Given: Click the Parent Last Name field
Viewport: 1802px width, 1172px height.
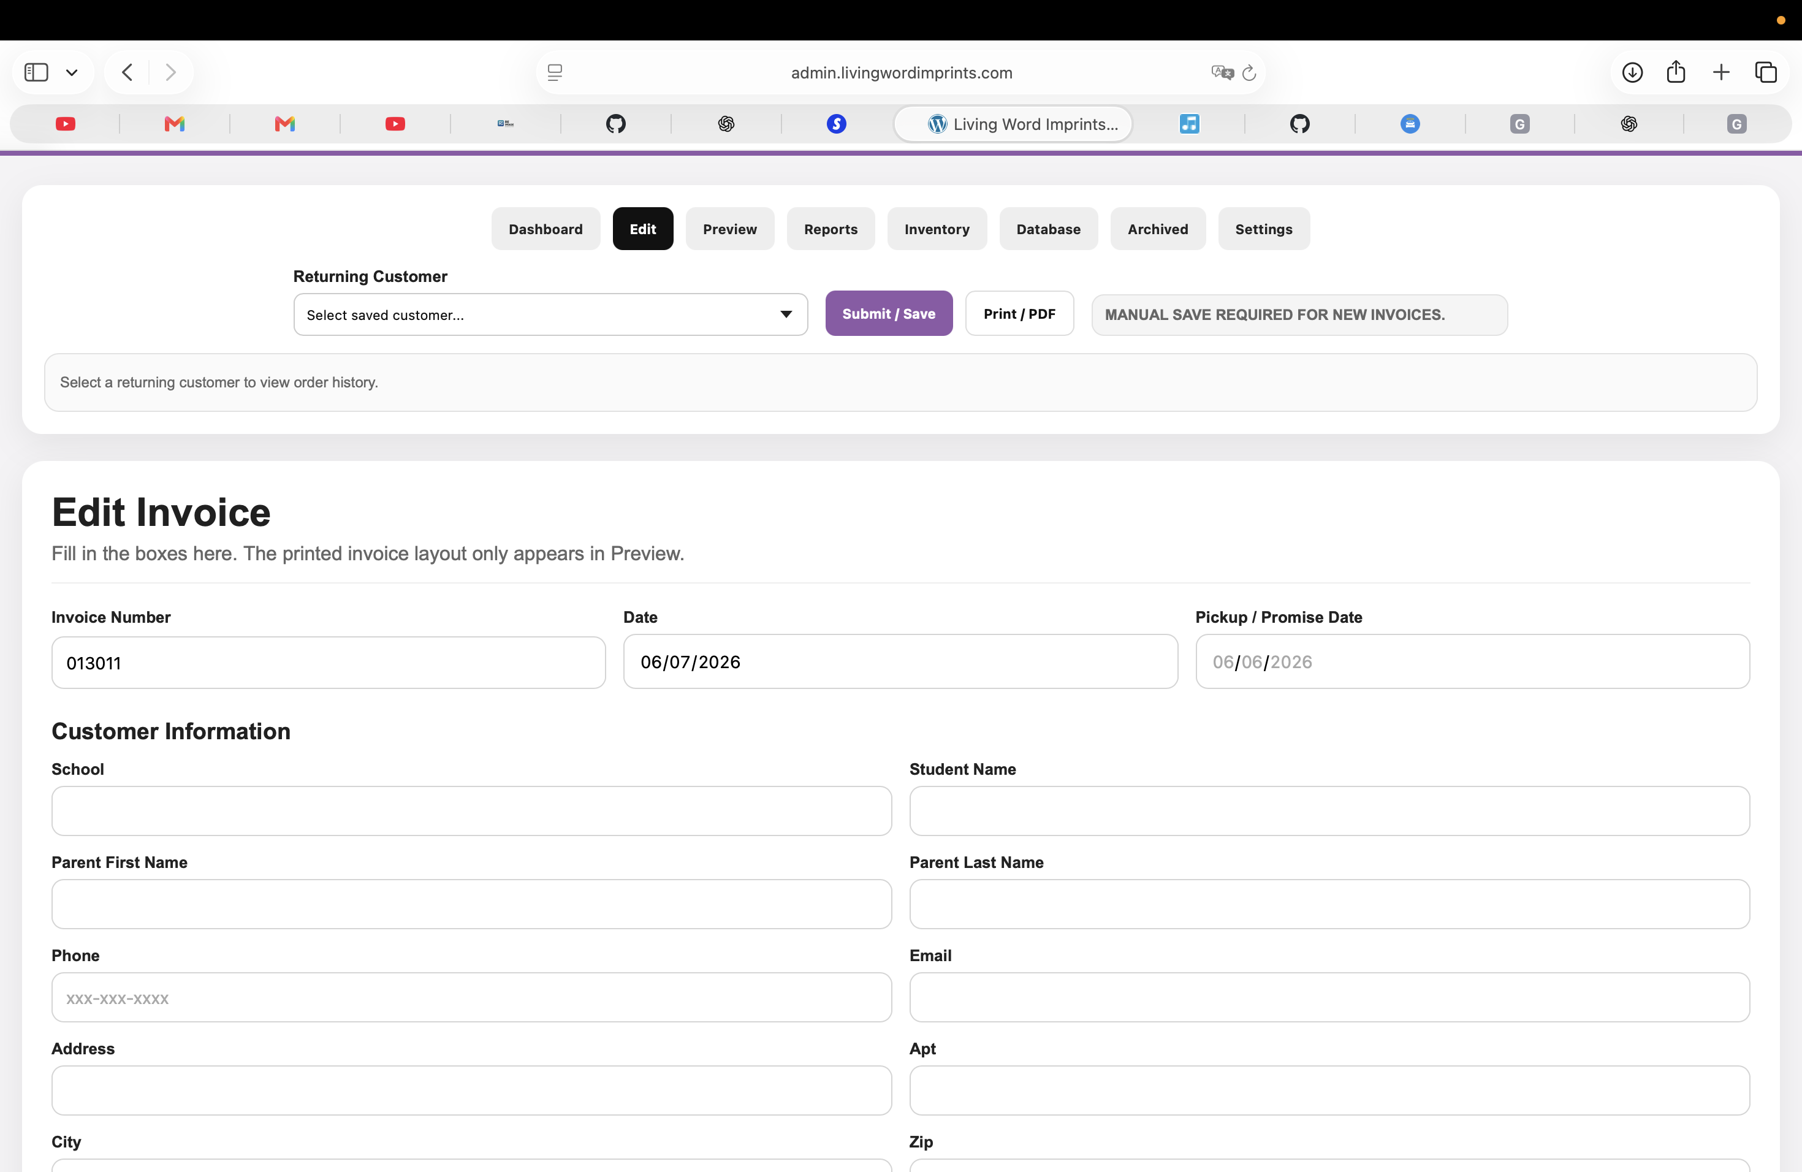Looking at the screenshot, I should coord(1329,904).
